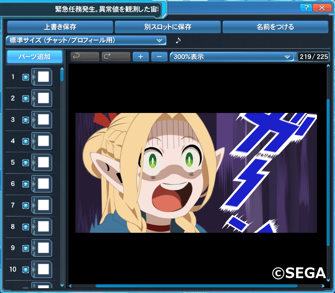
Task: Select layer 2 white square thumbnail
Action: 43,98
